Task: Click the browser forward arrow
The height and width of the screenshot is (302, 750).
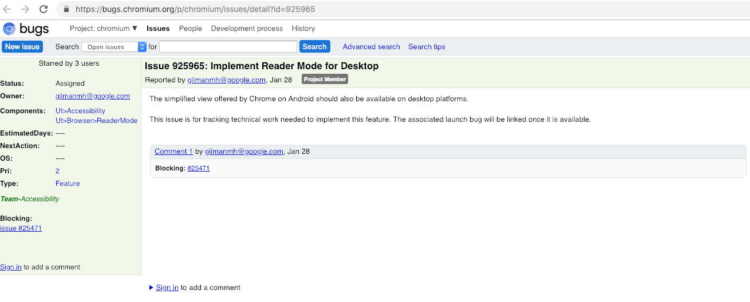Action: click(25, 9)
